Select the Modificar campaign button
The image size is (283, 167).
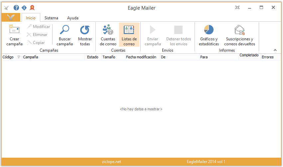point(38,27)
